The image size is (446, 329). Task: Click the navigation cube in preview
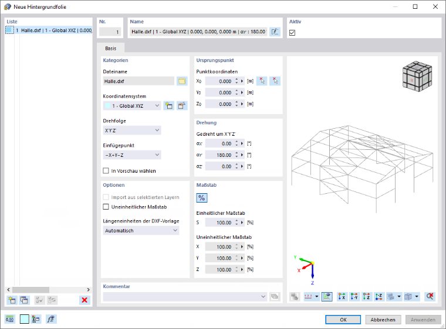(x=417, y=76)
